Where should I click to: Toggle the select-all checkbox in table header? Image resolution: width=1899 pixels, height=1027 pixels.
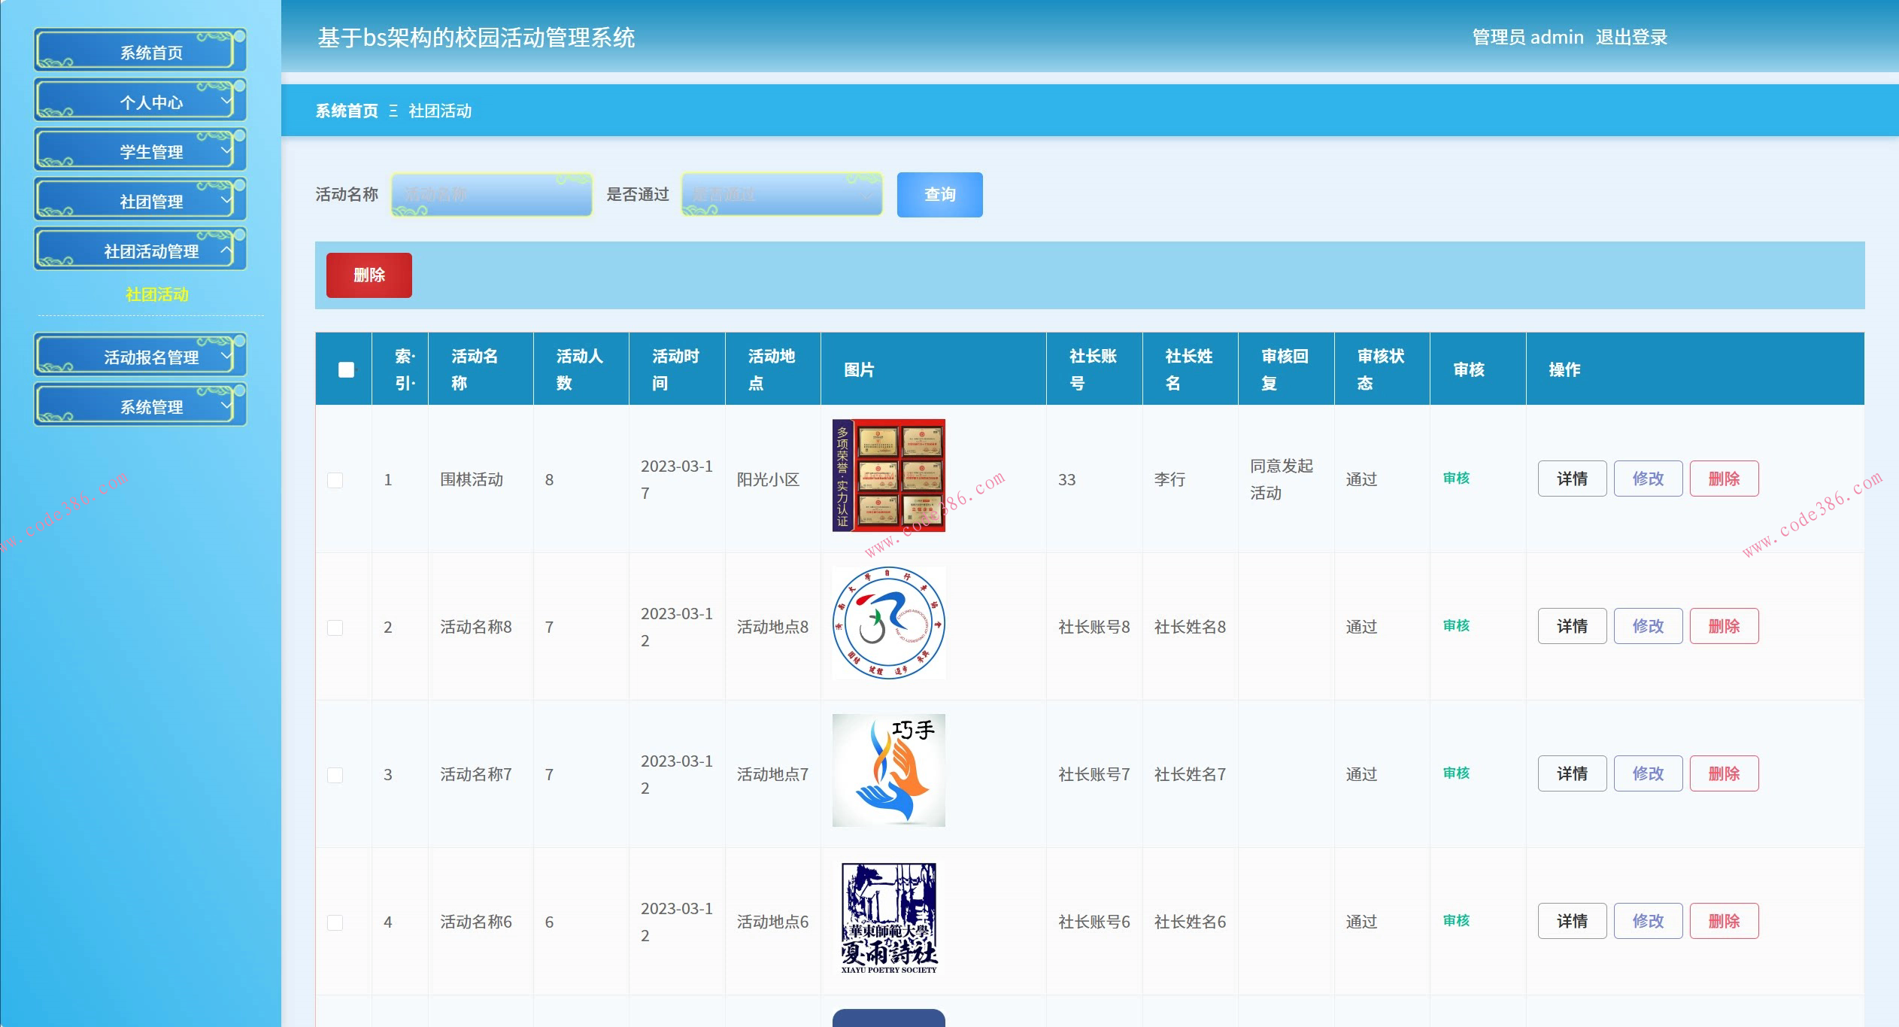(x=346, y=369)
